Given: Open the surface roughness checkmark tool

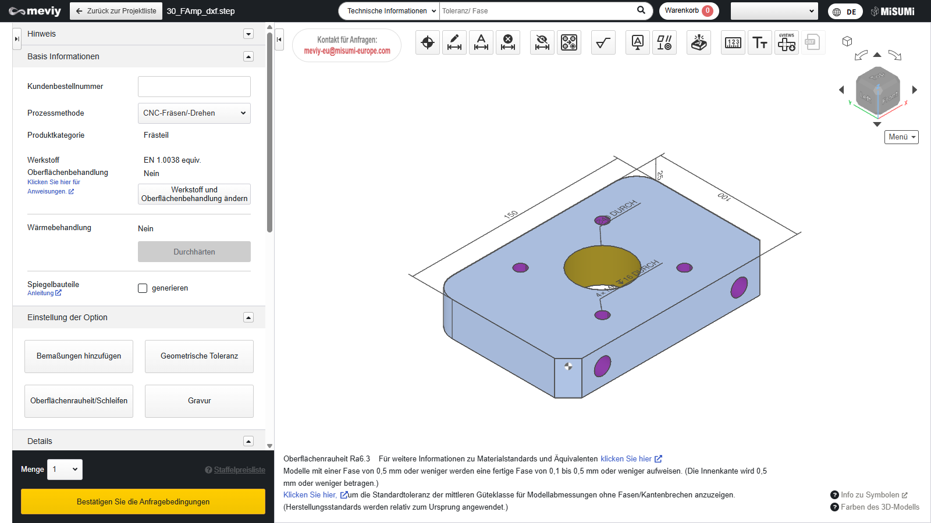Looking at the screenshot, I should pyautogui.click(x=603, y=42).
